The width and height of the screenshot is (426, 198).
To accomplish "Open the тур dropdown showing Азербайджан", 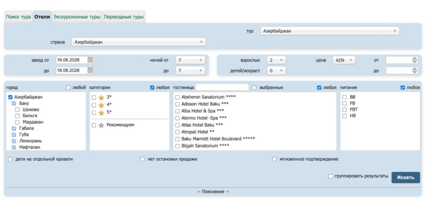I will tap(329, 31).
